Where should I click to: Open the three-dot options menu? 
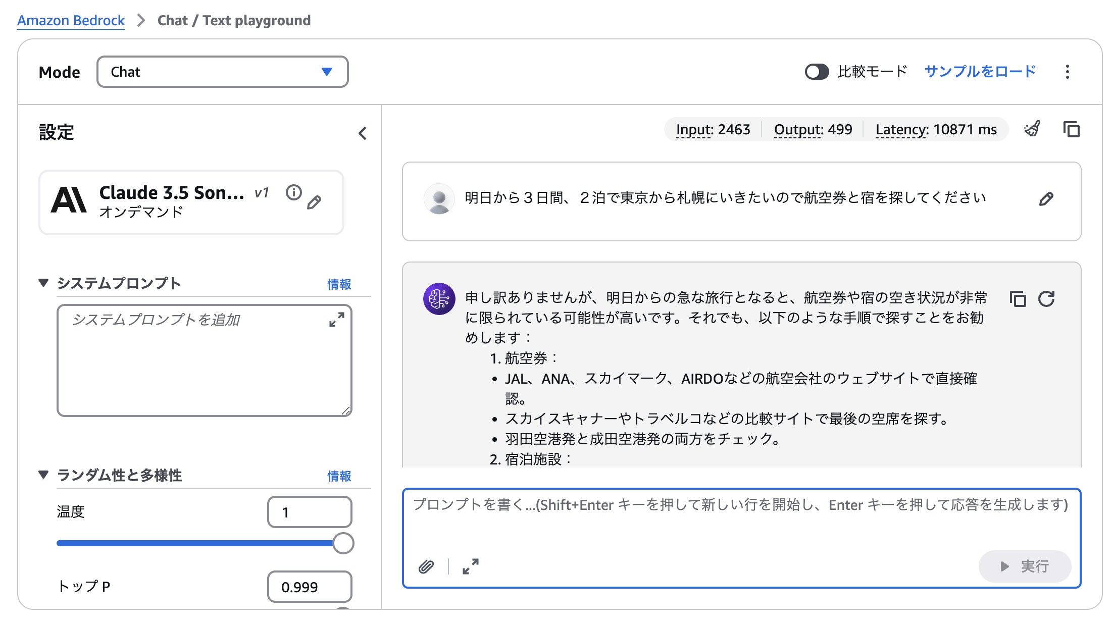pos(1067,72)
